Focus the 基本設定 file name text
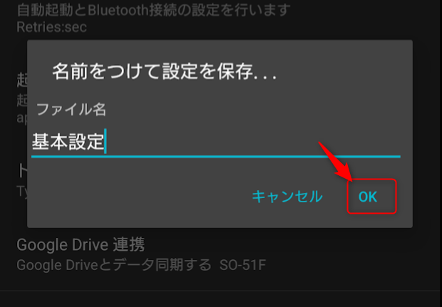This screenshot has width=442, height=307. tap(68, 141)
